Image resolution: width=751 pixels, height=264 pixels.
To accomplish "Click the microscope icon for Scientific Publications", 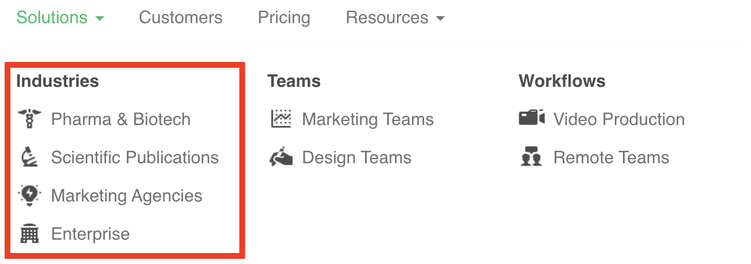I will [28, 157].
